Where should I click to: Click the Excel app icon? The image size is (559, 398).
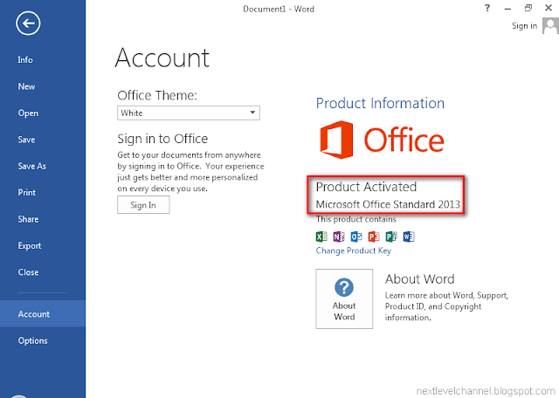(x=321, y=237)
